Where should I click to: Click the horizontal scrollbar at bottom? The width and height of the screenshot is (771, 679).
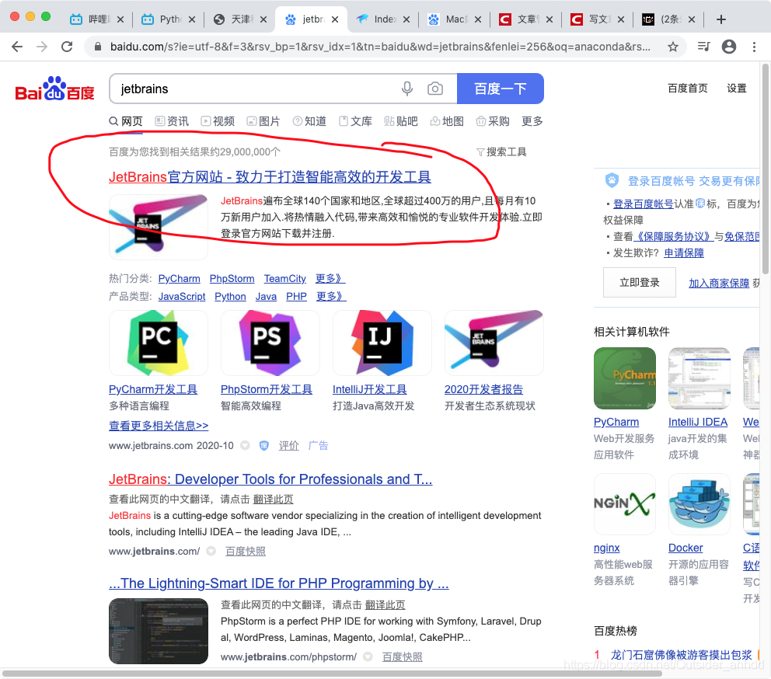click(x=332, y=673)
